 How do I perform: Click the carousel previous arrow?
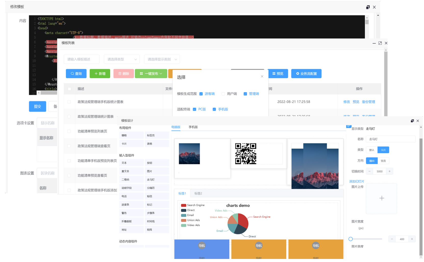click(298, 175)
